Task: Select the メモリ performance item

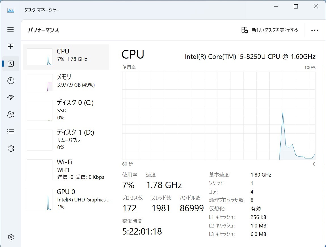Action: [x=66, y=82]
